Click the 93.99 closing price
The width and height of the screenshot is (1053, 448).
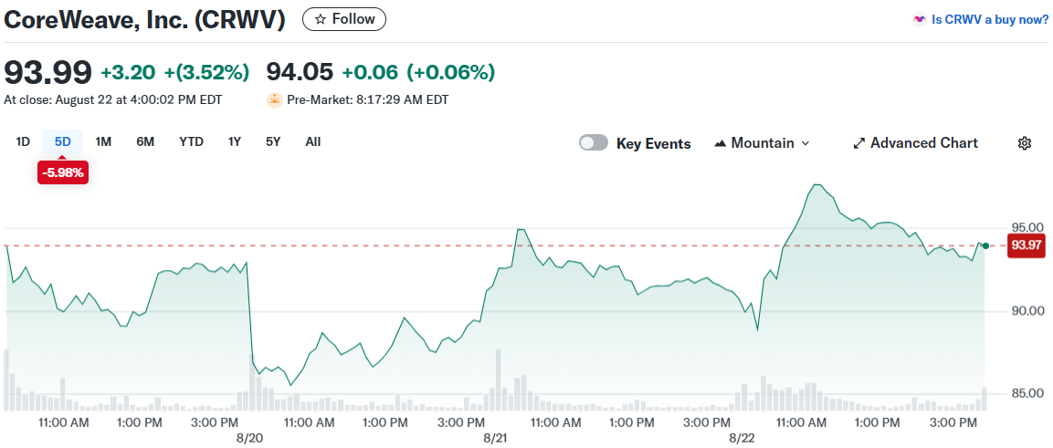[47, 72]
